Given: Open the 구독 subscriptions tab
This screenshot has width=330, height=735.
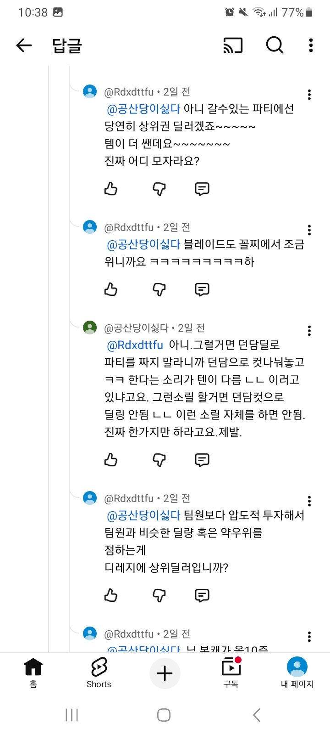Looking at the screenshot, I should click(x=231, y=673).
